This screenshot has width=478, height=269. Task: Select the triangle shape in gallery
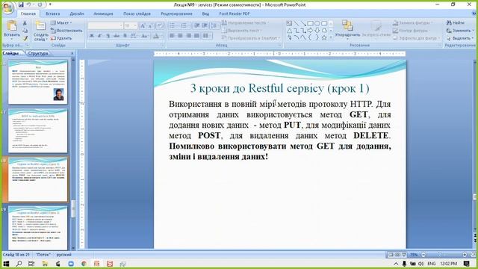(x=289, y=31)
